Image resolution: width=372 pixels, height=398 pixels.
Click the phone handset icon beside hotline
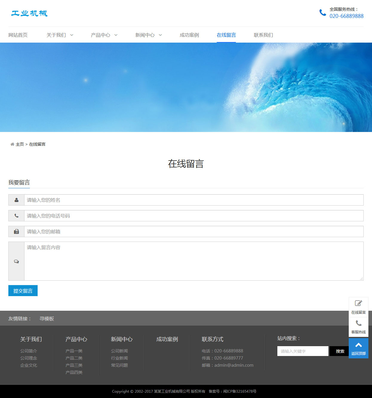pos(322,13)
